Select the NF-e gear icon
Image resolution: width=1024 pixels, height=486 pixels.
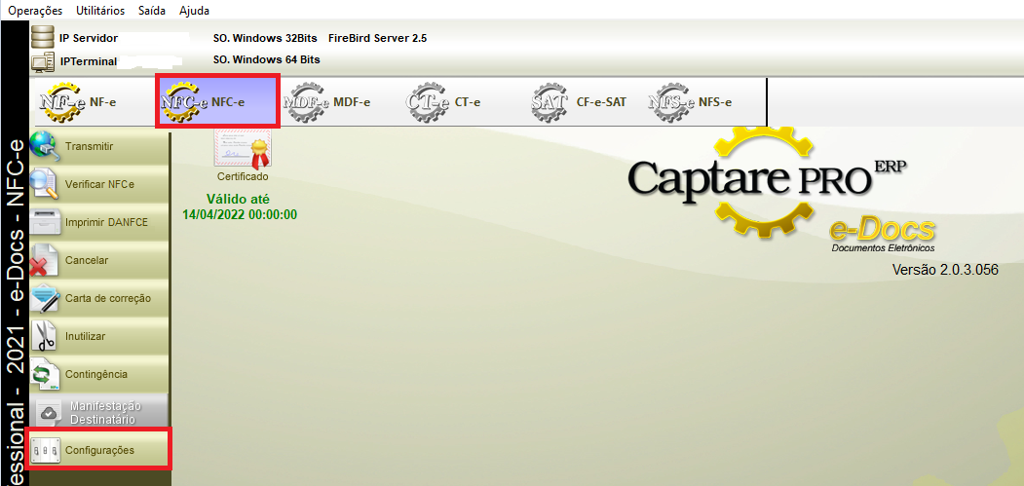pos(62,102)
